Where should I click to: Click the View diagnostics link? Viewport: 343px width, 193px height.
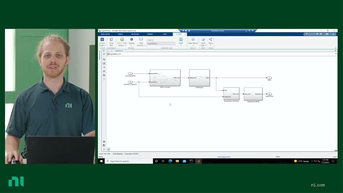pos(224,157)
